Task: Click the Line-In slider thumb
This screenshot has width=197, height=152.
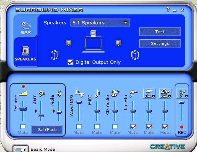Action: 133,111
